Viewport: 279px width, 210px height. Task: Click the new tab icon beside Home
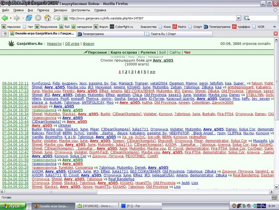[57, 18]
